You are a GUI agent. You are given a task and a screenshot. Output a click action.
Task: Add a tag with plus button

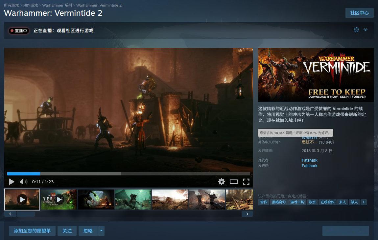(x=364, y=202)
